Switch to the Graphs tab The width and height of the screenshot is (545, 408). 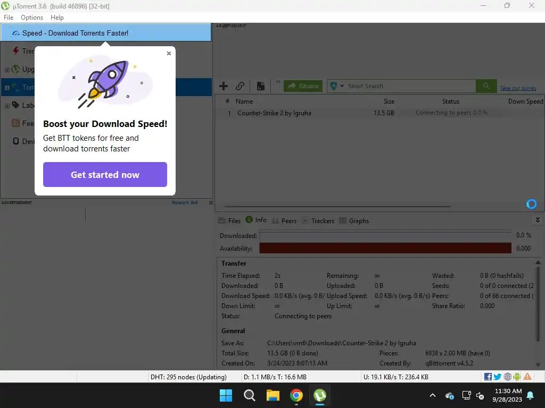click(354, 220)
